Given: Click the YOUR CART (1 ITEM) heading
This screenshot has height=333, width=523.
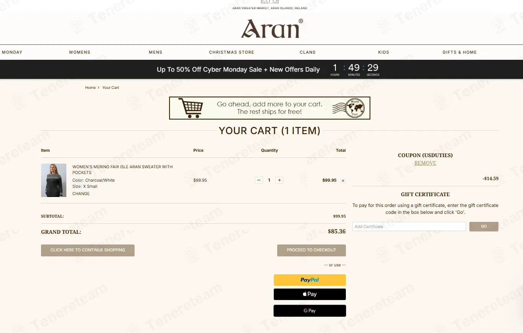Looking at the screenshot, I should tap(270, 131).
